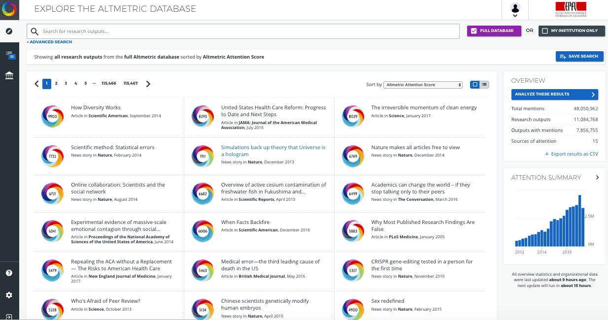
Task: Click the Altmetric logo in the corner
Action: (9, 9)
